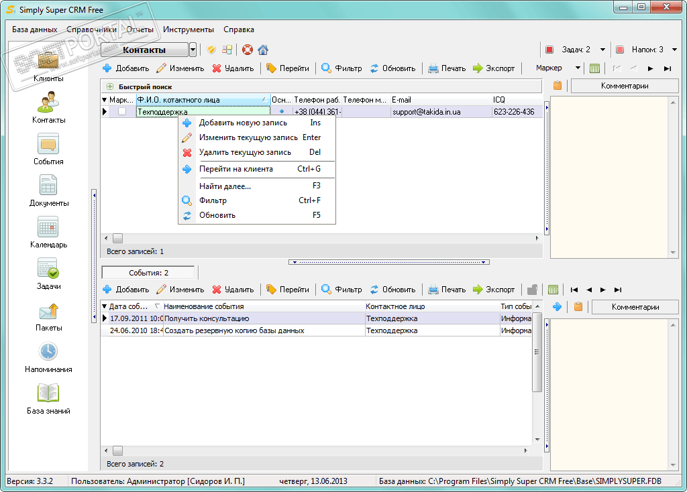Image resolution: width=687 pixels, height=492 pixels.
Task: Show the Календарь view from the sidebar
Action: click(48, 233)
